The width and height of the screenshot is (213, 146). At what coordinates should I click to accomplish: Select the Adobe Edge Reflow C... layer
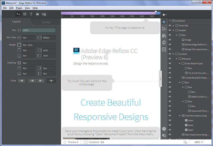pos(196,44)
